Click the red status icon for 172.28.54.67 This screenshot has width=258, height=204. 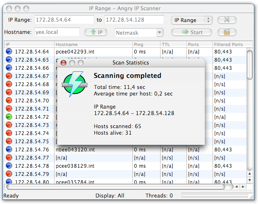[9, 76]
